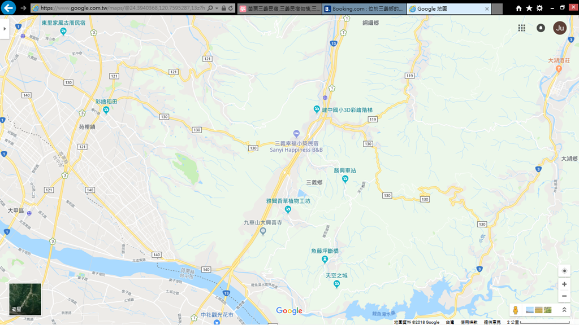
Task: Select the Street View pegman
Action: 516,310
